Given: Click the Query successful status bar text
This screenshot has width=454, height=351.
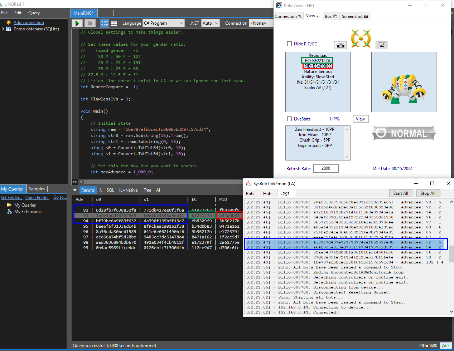Looking at the screenshot, I should (114, 346).
